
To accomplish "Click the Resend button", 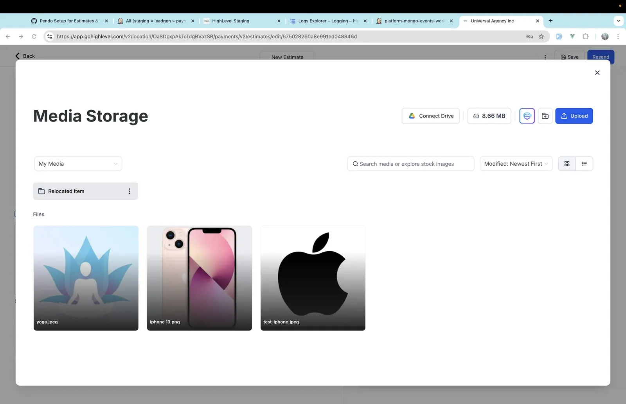I will point(601,57).
